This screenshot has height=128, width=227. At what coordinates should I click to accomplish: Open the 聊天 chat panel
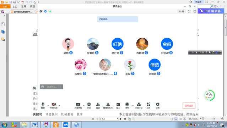tap(118, 105)
